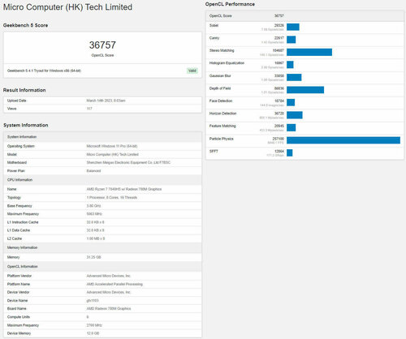Click the Memory Information section header
Screen dimensions: 406x339
point(22,247)
